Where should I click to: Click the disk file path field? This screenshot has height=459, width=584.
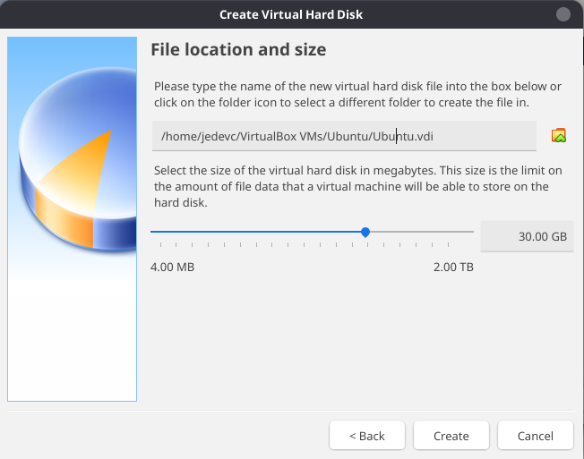344,136
